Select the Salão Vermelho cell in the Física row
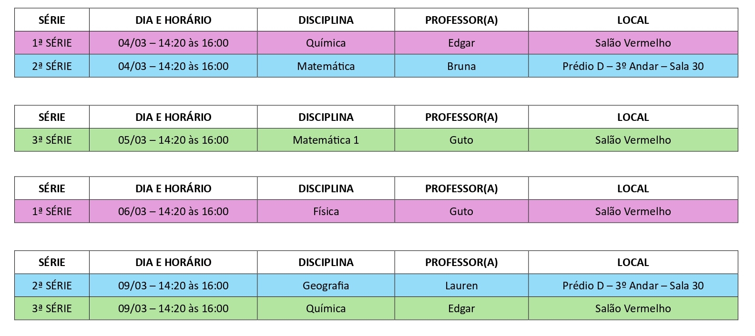The image size is (755, 336). [633, 211]
